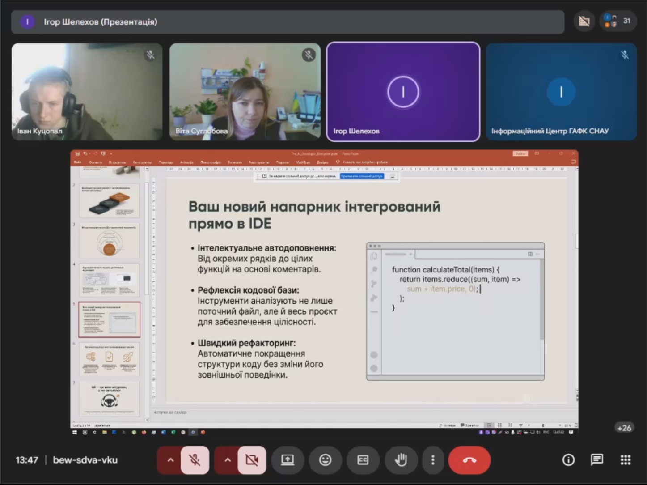The height and width of the screenshot is (485, 647).
Task: Switch PowerPoint to slide sorter view
Action: 499,425
